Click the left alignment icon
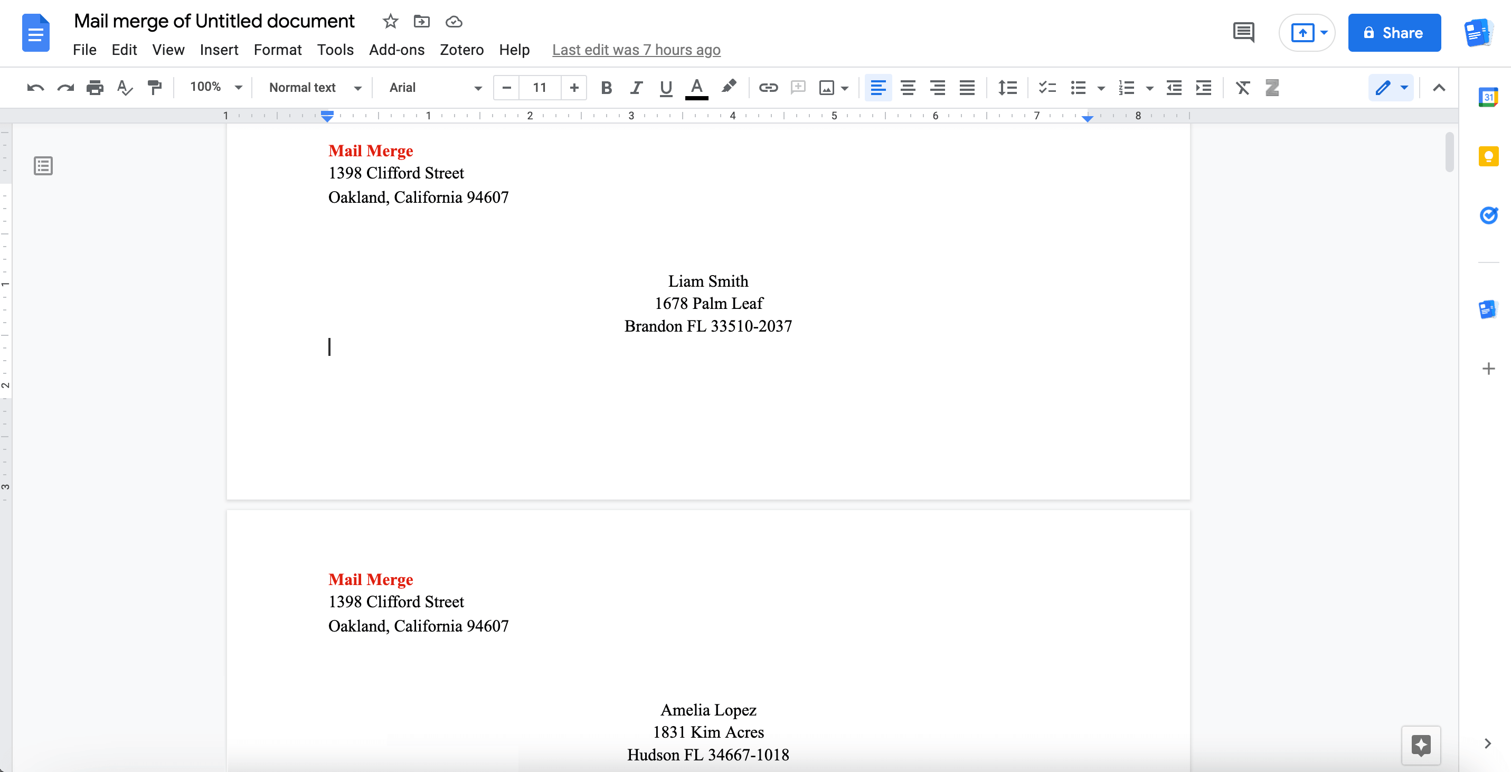Viewport: 1511px width, 772px height. (x=878, y=88)
